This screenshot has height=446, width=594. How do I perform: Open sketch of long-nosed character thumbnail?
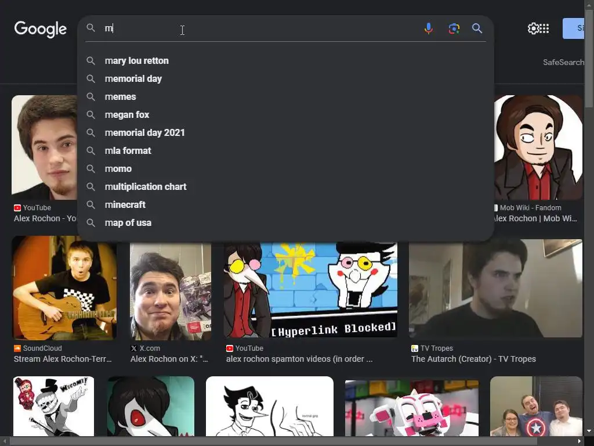coord(270,406)
